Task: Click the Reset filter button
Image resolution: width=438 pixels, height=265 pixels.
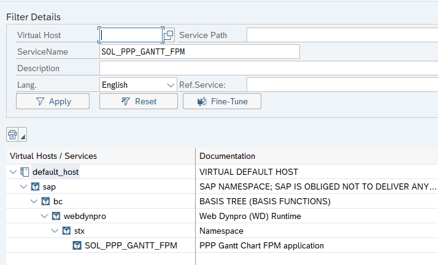Action: (139, 101)
